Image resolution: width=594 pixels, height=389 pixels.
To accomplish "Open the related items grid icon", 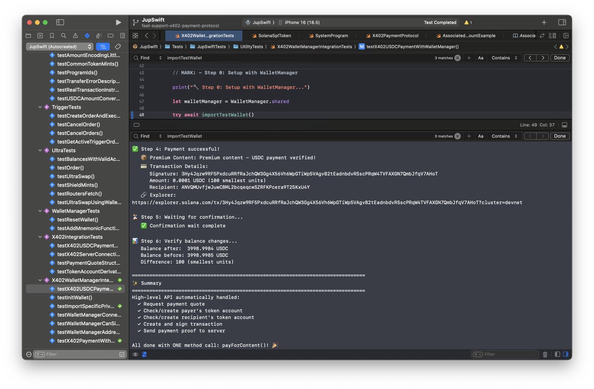I will coord(135,36).
